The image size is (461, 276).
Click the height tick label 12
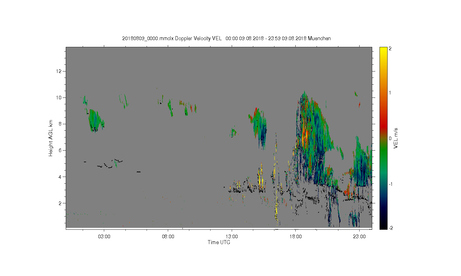(x=59, y=71)
